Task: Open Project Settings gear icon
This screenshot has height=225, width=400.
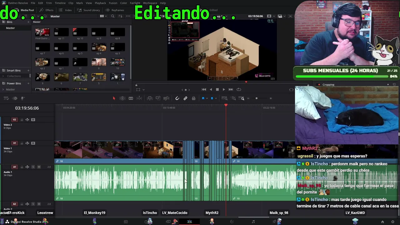Action: pos(393,222)
